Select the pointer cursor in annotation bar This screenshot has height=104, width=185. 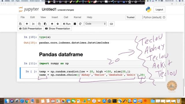(x=101, y=2)
